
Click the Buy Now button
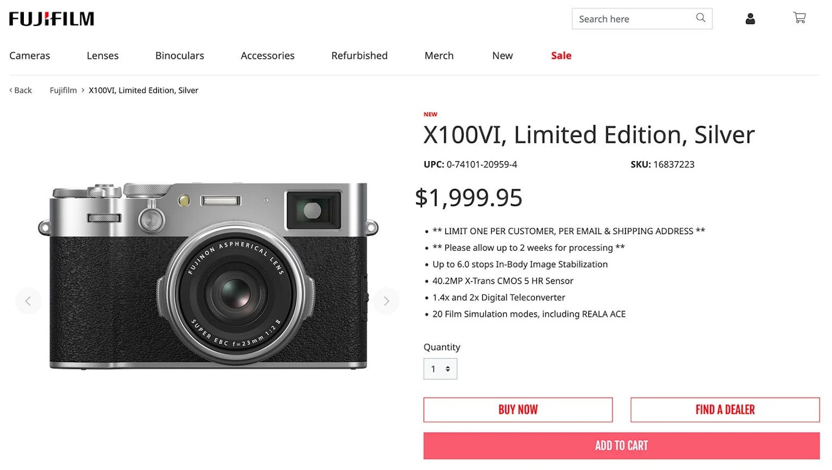pos(518,410)
